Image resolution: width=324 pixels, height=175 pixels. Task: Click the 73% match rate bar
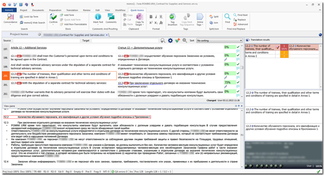click(230, 82)
